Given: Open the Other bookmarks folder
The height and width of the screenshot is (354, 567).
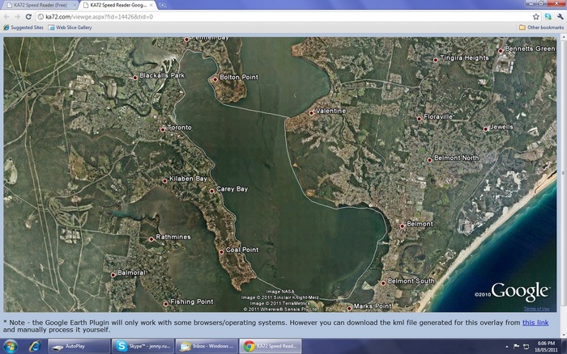Looking at the screenshot, I should (x=540, y=27).
